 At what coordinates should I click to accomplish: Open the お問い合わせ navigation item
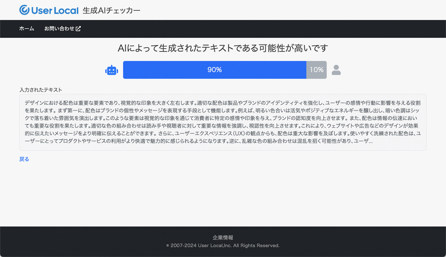59,29
